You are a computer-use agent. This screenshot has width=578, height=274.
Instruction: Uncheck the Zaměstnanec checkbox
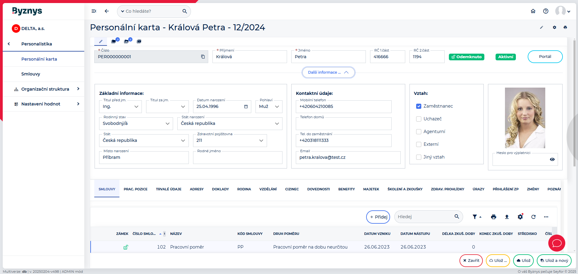[x=419, y=106]
